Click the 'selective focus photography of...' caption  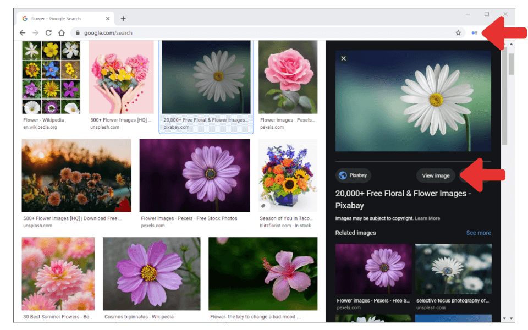(453, 300)
